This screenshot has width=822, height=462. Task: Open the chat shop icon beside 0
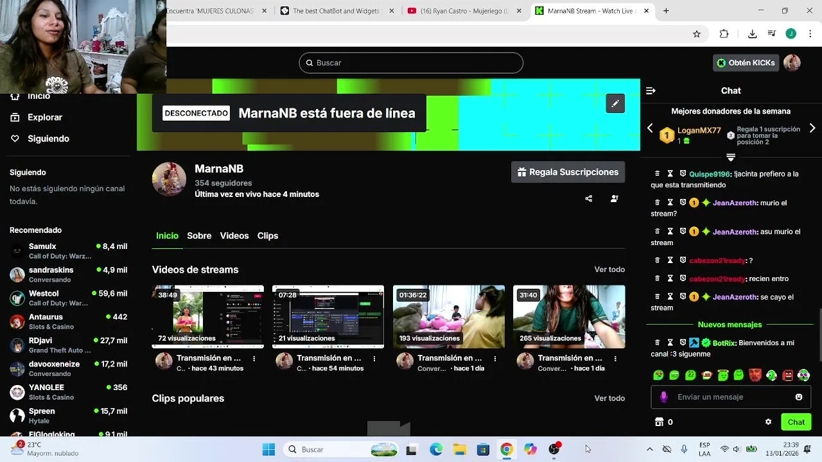[659, 422]
